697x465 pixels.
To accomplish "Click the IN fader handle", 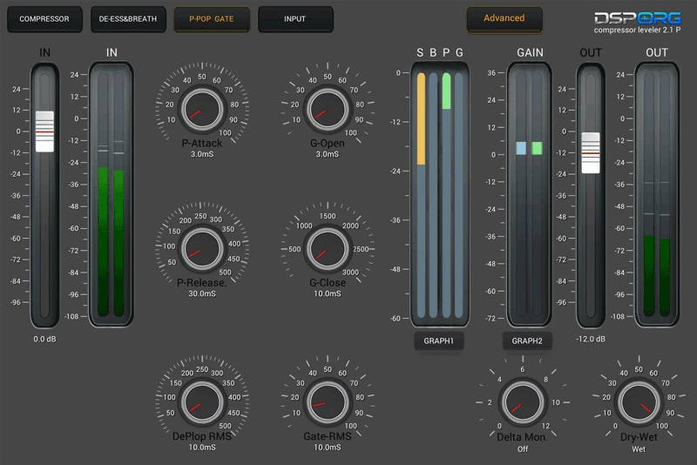I will (x=44, y=131).
